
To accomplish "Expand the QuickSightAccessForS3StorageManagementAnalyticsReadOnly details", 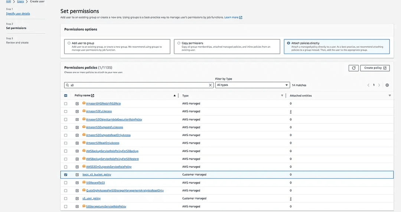I will (77, 191).
